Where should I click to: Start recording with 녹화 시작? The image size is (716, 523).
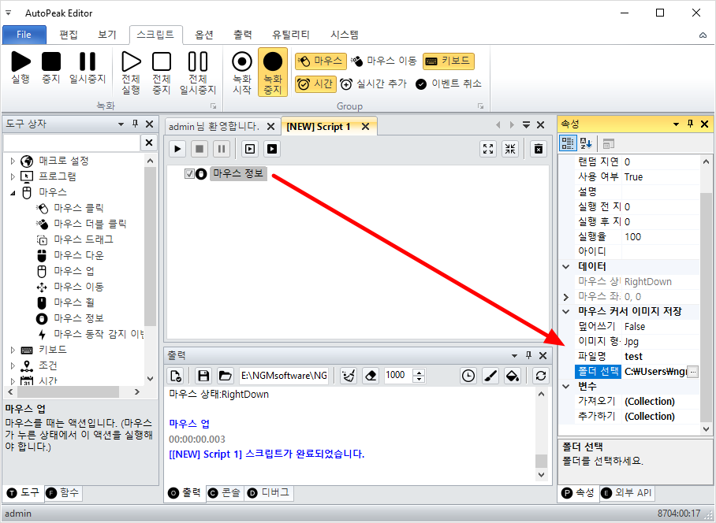242,73
